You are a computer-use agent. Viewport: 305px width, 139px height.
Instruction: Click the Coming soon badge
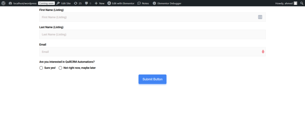(x=46, y=3)
